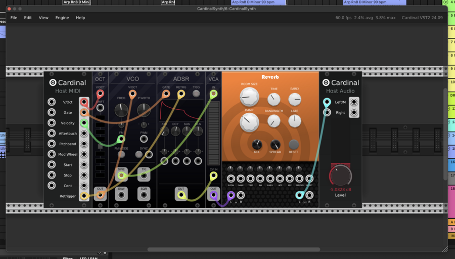The image size is (455, 259).
Task: Click the SQR output jack on VCO
Action: (144, 196)
